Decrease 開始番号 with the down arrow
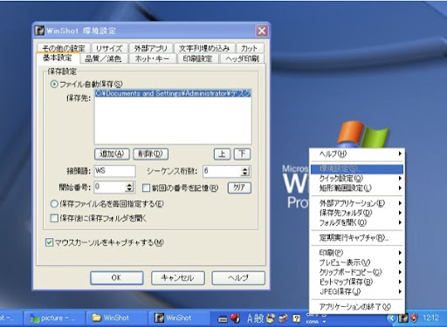 pyautogui.click(x=129, y=190)
